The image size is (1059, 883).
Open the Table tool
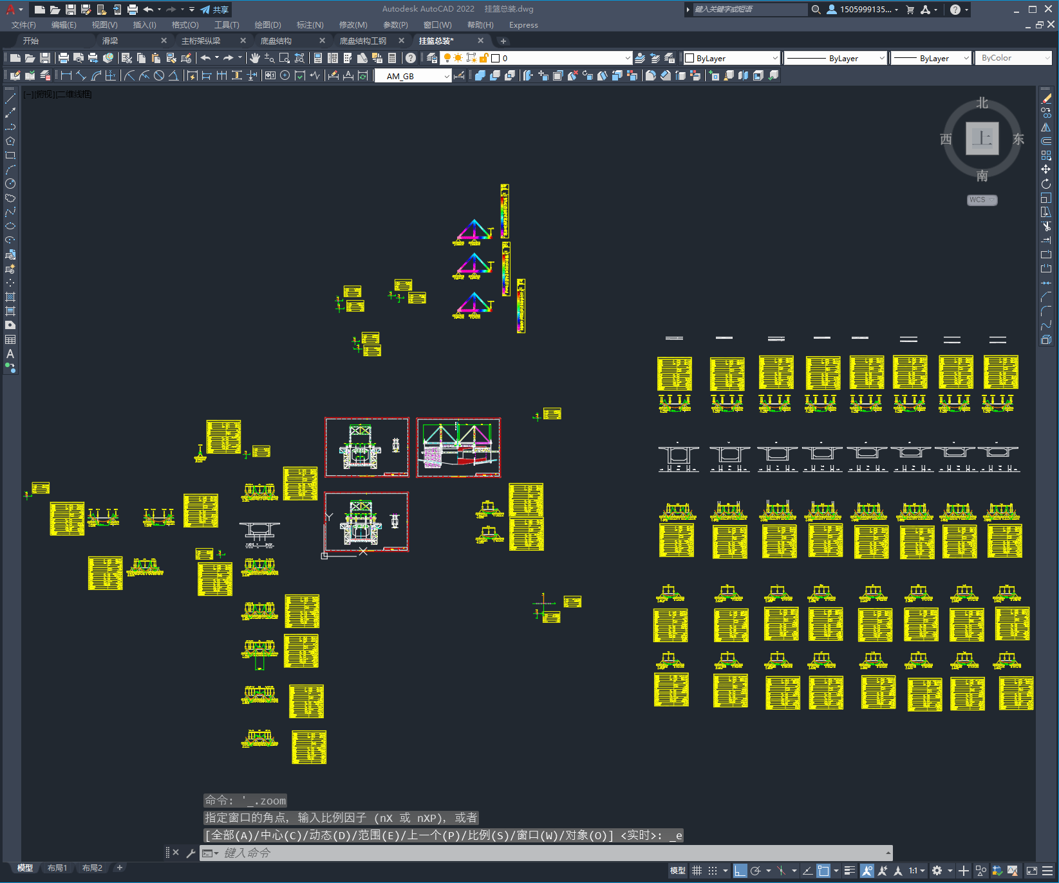click(10, 339)
